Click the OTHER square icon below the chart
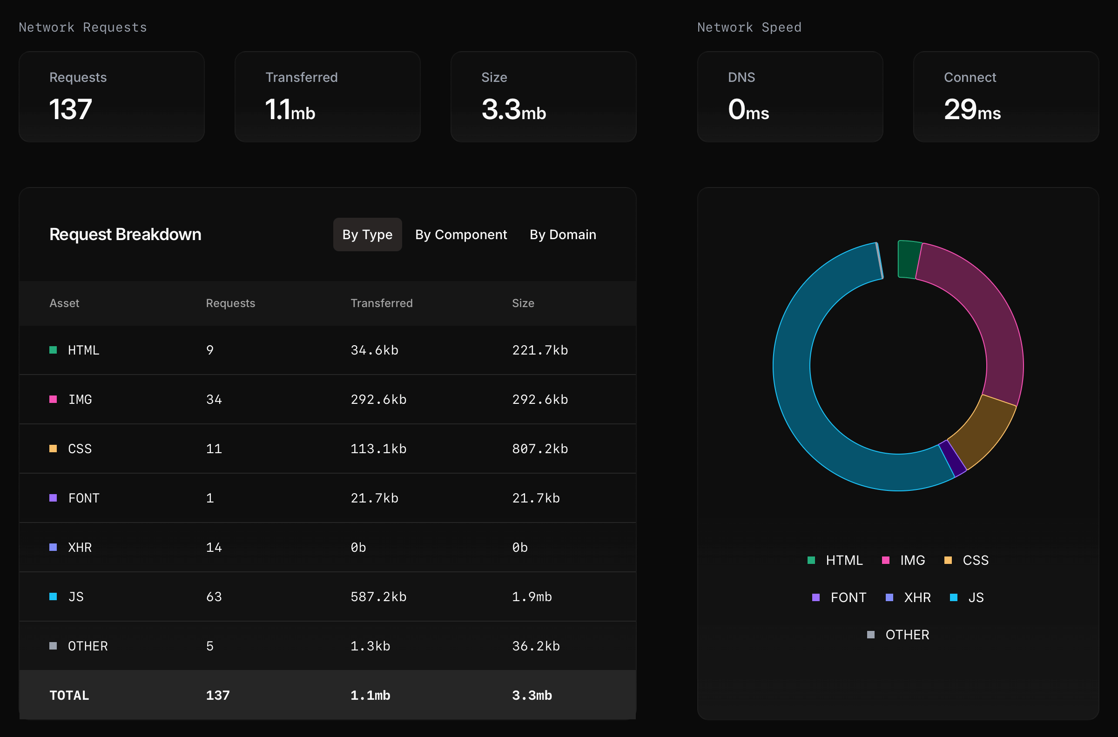1118x737 pixels. tap(871, 634)
